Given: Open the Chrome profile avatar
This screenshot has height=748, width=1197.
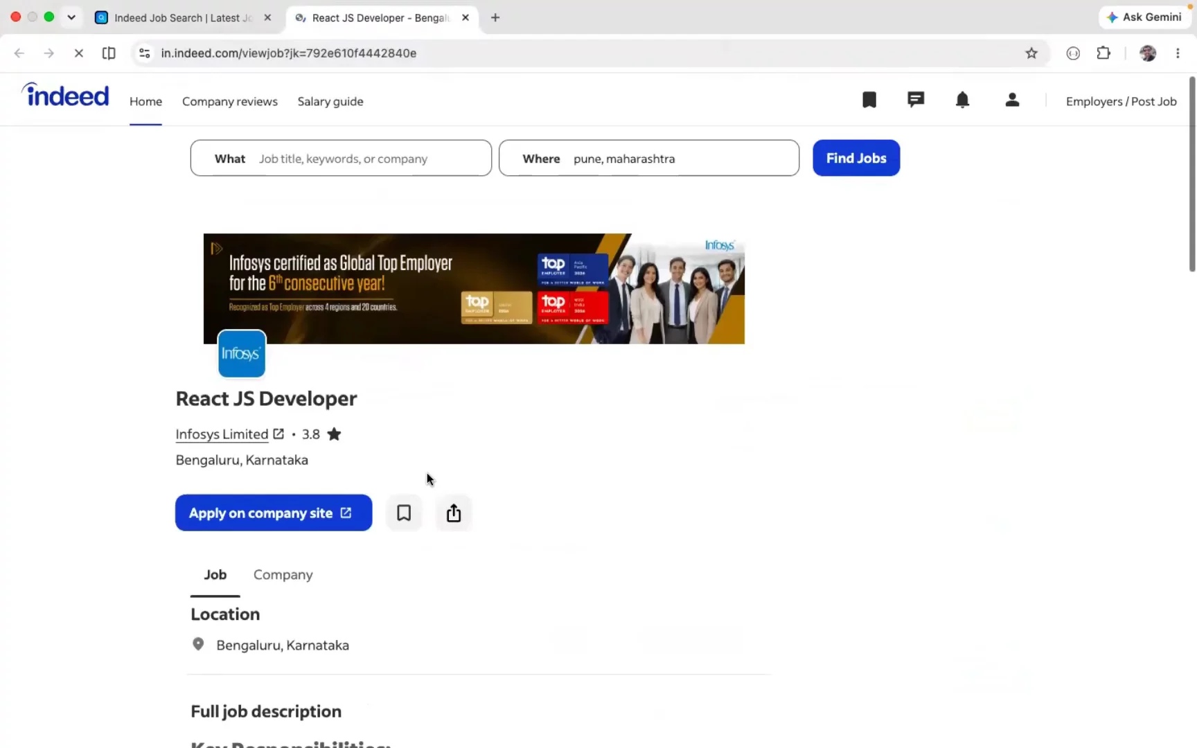Looking at the screenshot, I should click(1148, 53).
